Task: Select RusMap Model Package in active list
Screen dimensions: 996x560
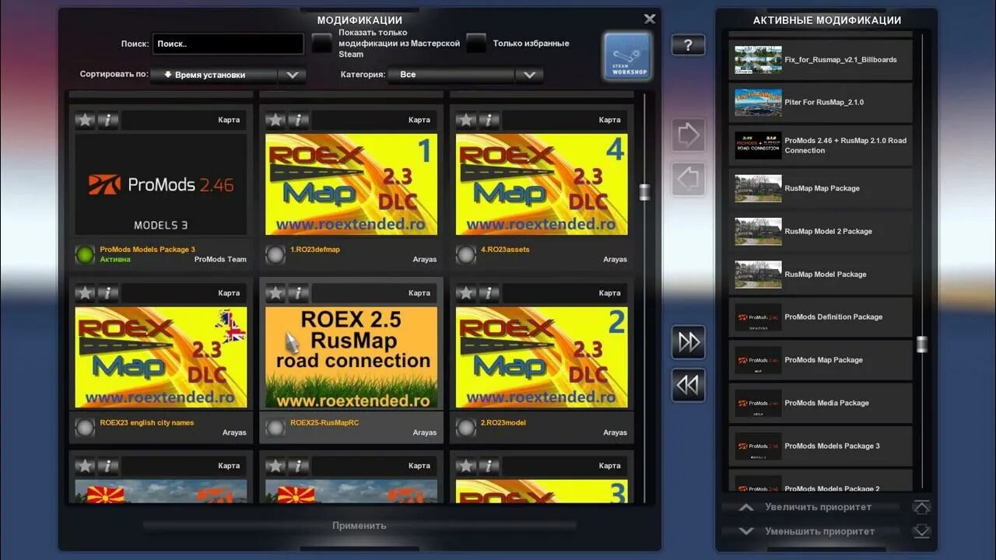Action: coord(821,274)
